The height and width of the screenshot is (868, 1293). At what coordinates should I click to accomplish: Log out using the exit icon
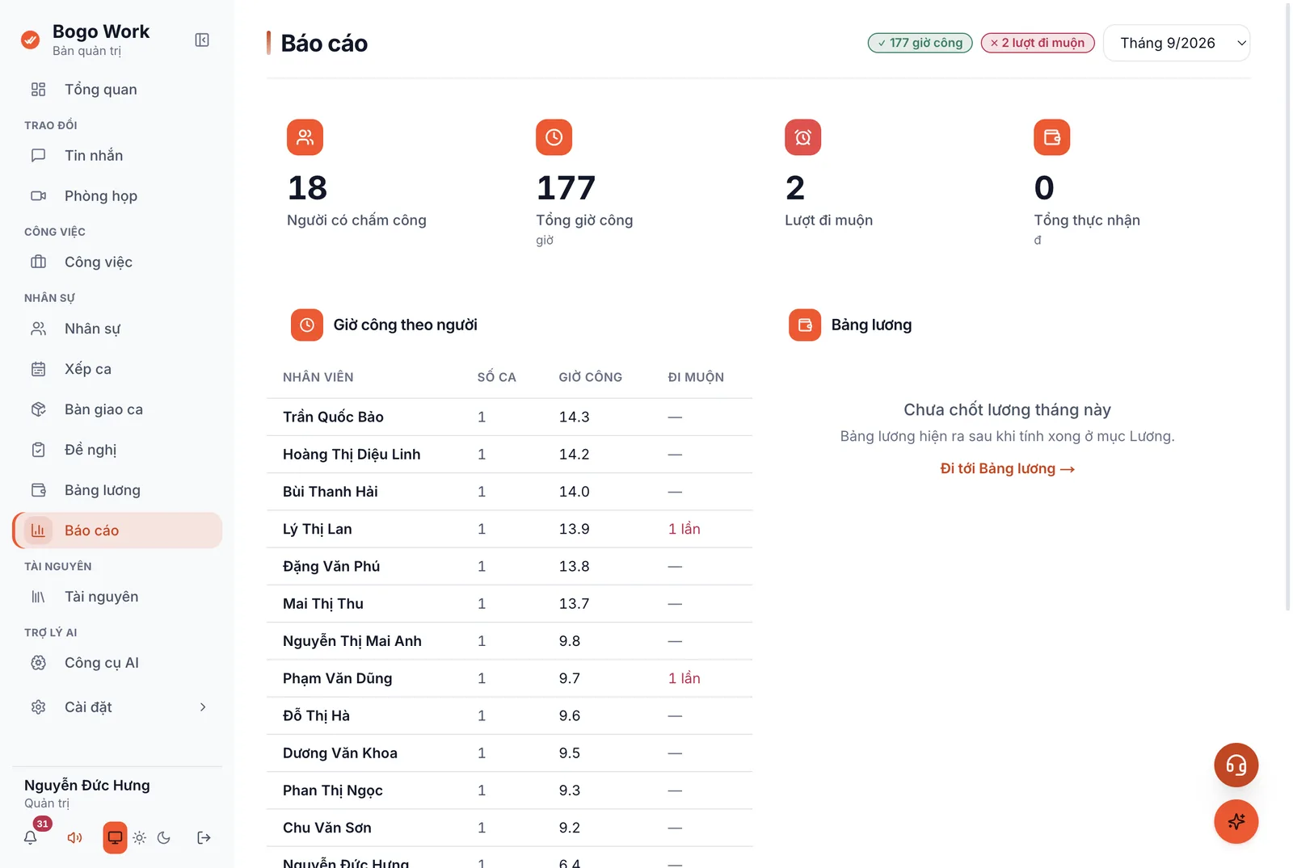204,837
